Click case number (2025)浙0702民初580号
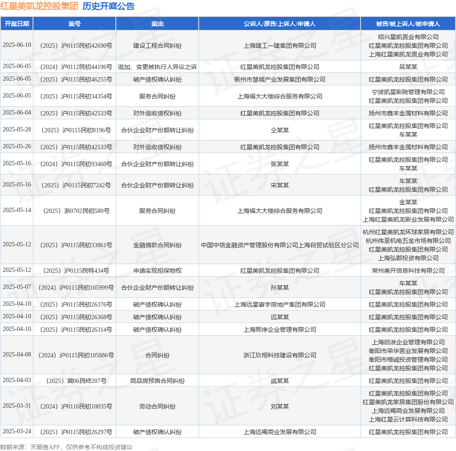The height and width of the screenshot is (451, 456). coord(76,211)
